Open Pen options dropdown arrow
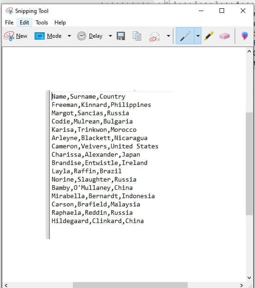 click(198, 36)
